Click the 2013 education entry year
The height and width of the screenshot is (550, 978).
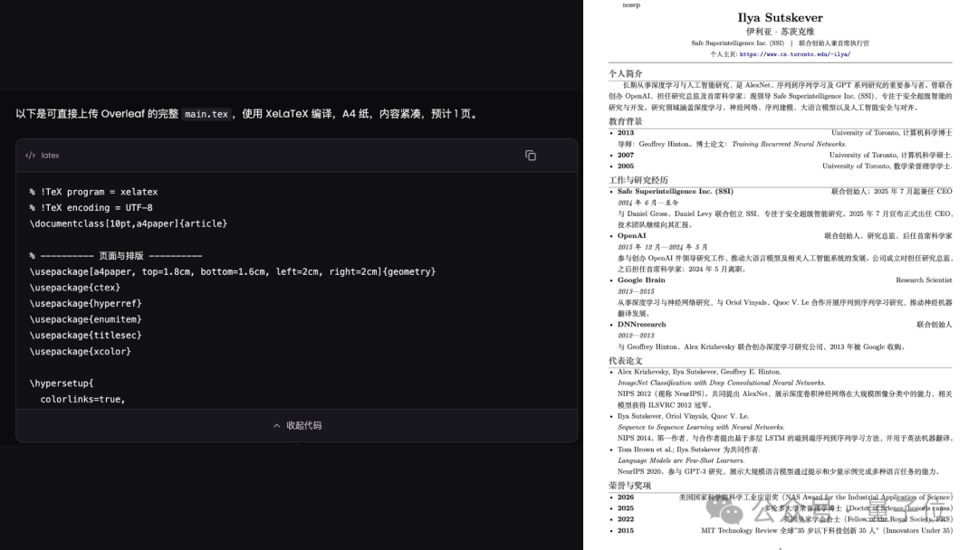click(x=626, y=133)
